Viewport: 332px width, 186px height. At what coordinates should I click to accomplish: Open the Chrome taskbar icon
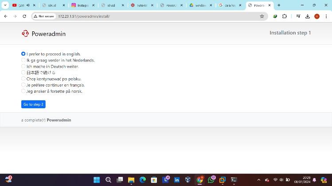(199, 180)
